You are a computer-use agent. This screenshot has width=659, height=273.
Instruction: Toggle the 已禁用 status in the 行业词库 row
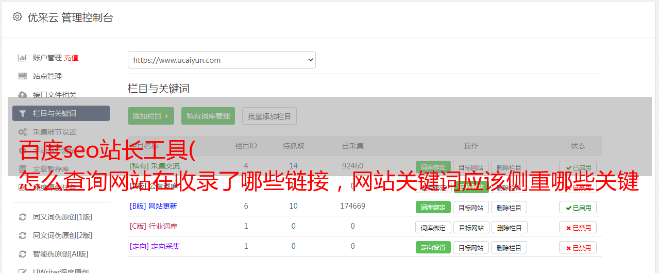(x=578, y=227)
